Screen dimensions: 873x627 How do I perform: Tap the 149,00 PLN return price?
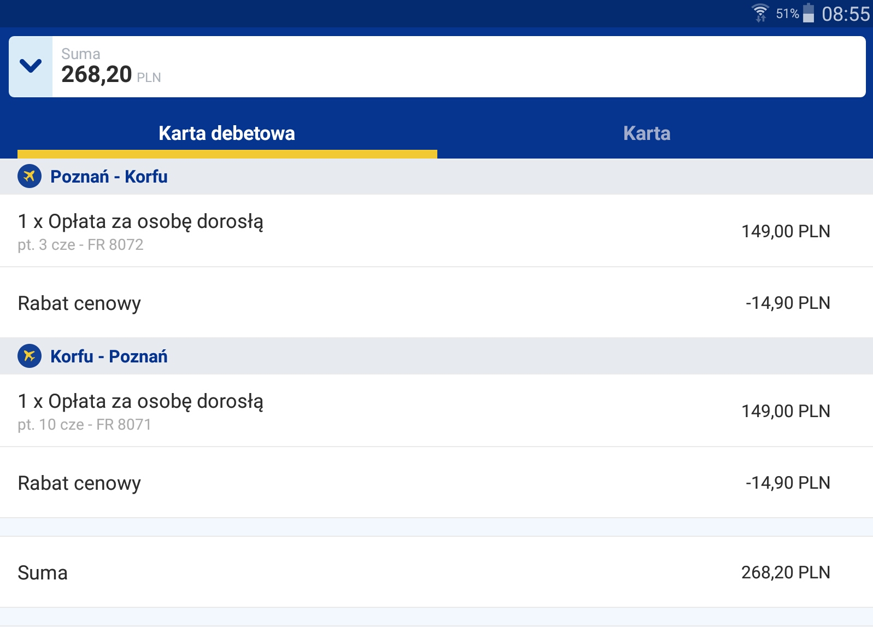(x=786, y=411)
